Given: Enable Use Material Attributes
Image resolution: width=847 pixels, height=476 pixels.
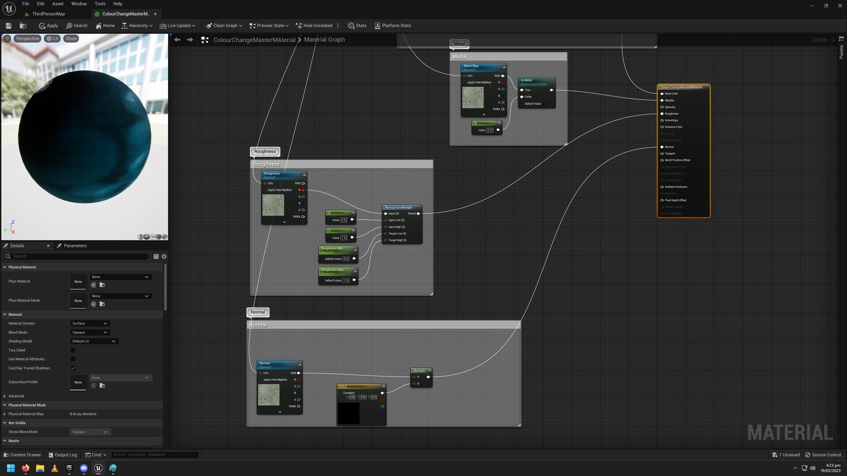Looking at the screenshot, I should click(x=73, y=359).
